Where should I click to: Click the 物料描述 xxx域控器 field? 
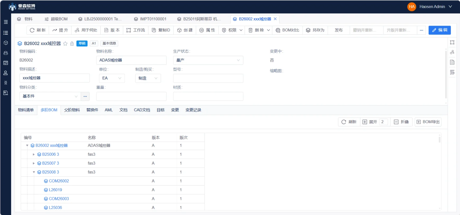pyautogui.click(x=54, y=78)
